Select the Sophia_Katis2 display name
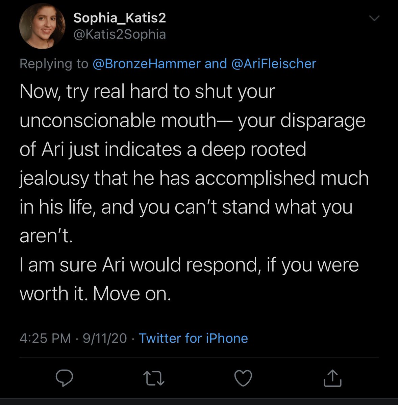Image resolution: width=398 pixels, height=405 pixels. click(x=120, y=18)
